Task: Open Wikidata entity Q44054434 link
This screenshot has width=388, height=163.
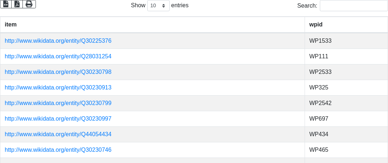Action: (58, 134)
